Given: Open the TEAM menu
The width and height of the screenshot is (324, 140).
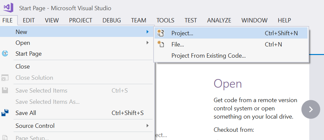Looking at the screenshot, I should click(139, 20).
